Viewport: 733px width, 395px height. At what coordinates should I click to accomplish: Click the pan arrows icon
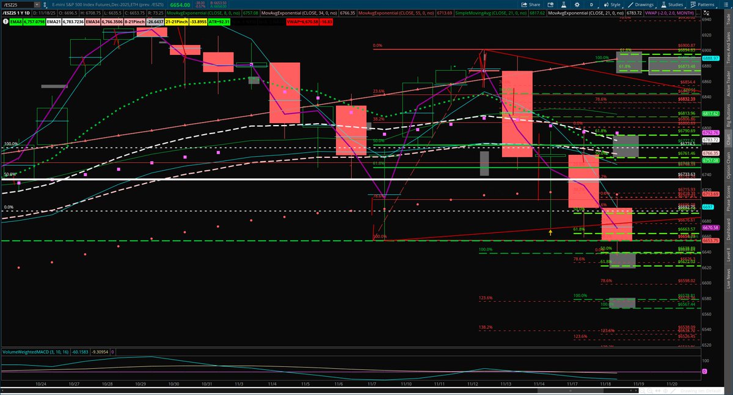(658, 391)
